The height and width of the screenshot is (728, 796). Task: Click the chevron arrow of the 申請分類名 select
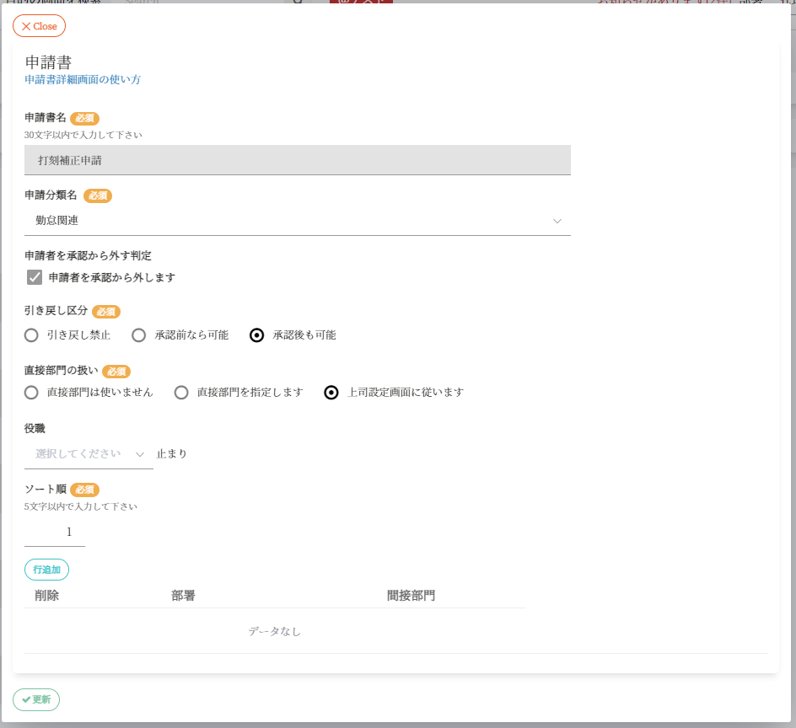pyautogui.click(x=557, y=221)
